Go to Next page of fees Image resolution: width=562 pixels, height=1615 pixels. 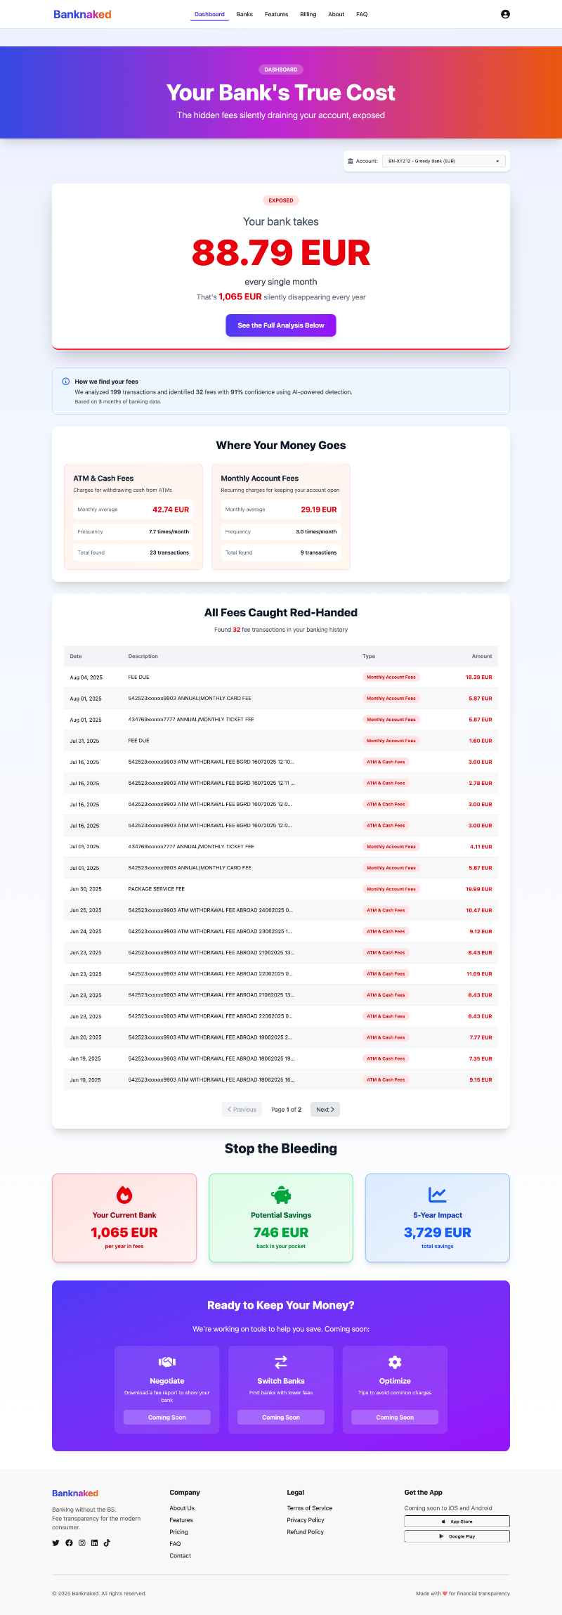(325, 1109)
